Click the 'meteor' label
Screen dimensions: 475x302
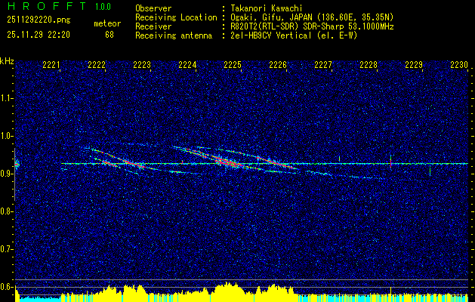(x=107, y=23)
